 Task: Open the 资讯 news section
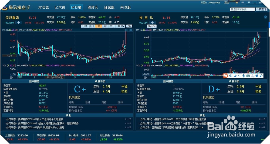click(93, 7)
